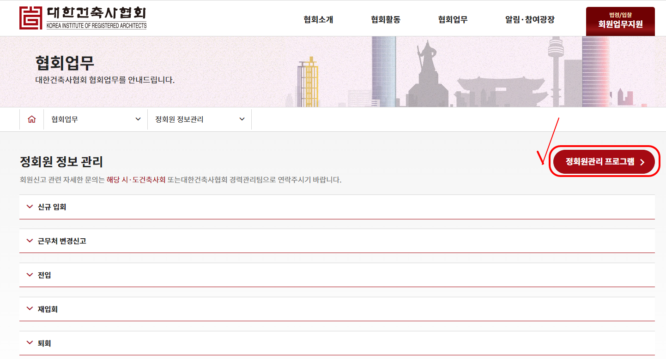Open the 협회활동 menu

tap(385, 20)
